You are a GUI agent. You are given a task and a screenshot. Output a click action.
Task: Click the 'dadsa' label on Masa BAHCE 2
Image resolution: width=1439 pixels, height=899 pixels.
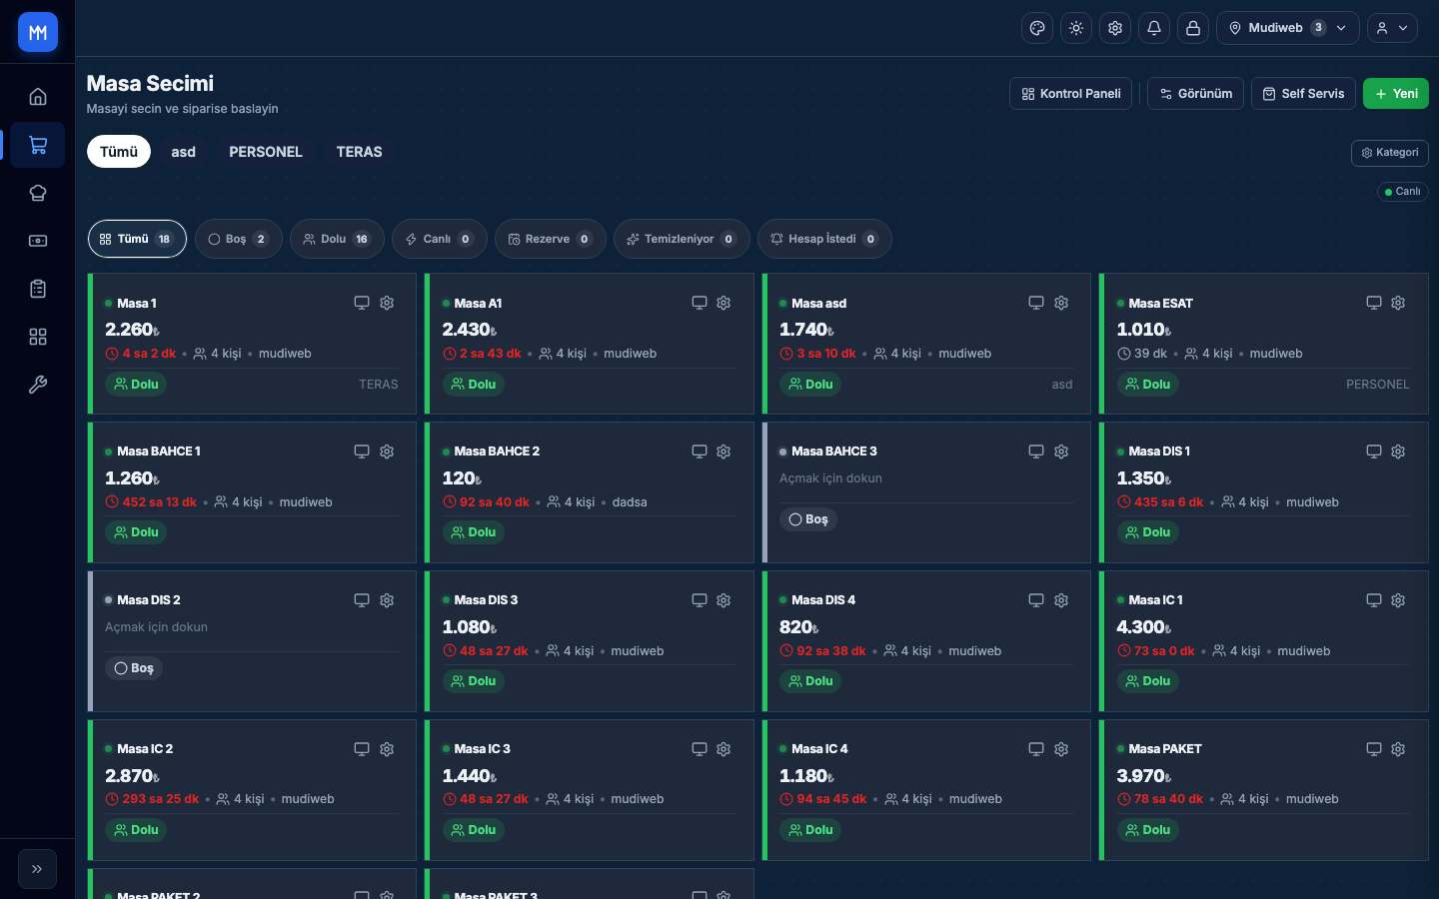coord(630,502)
